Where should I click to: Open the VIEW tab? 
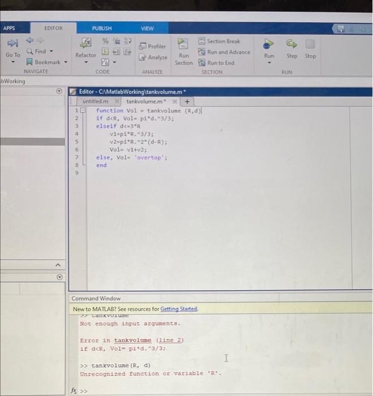[147, 28]
